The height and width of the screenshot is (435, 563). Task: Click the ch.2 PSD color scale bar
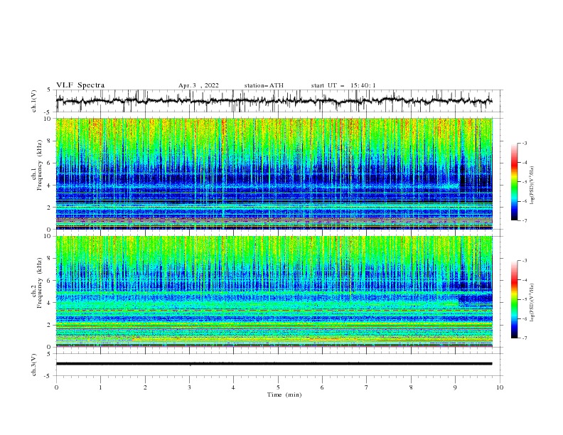(x=514, y=299)
